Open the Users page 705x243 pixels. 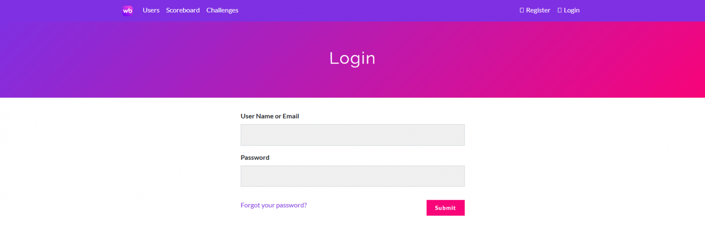click(x=151, y=10)
